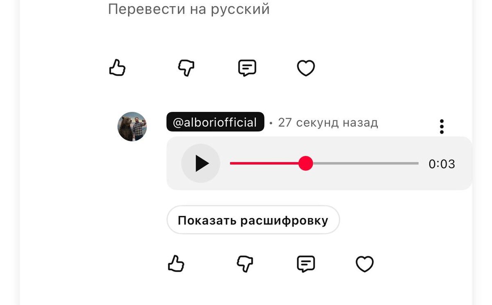Screen dimensions: 492x305
Task: Click the Показать расшифровку button
Action: pos(253,220)
